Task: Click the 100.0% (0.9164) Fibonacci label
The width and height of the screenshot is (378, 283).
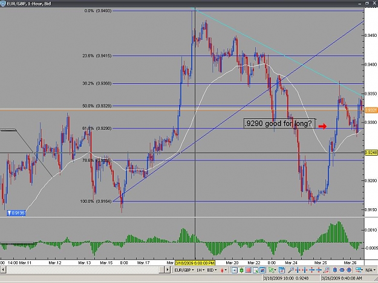Action: (x=96, y=202)
